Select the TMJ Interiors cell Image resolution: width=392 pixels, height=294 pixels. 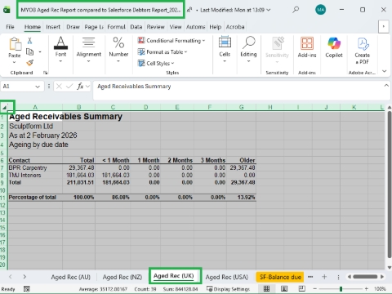tap(35, 175)
